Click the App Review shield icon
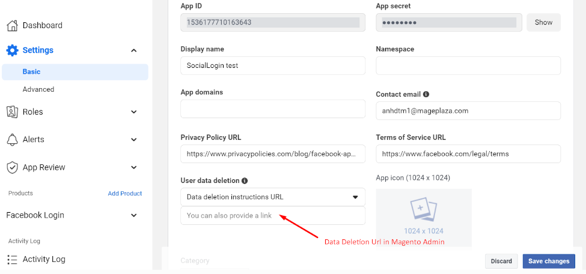 click(12, 167)
